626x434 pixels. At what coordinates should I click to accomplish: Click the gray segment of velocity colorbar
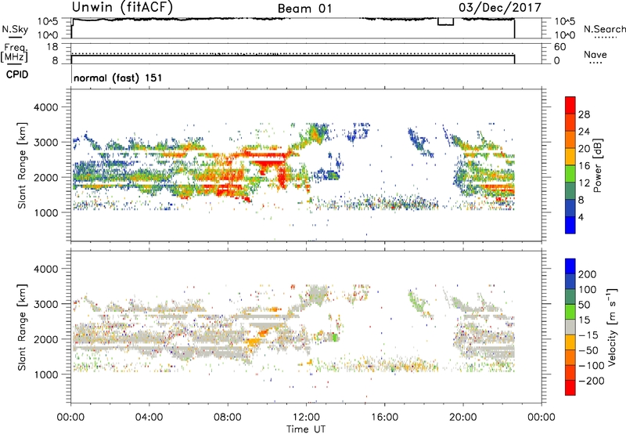click(570, 327)
